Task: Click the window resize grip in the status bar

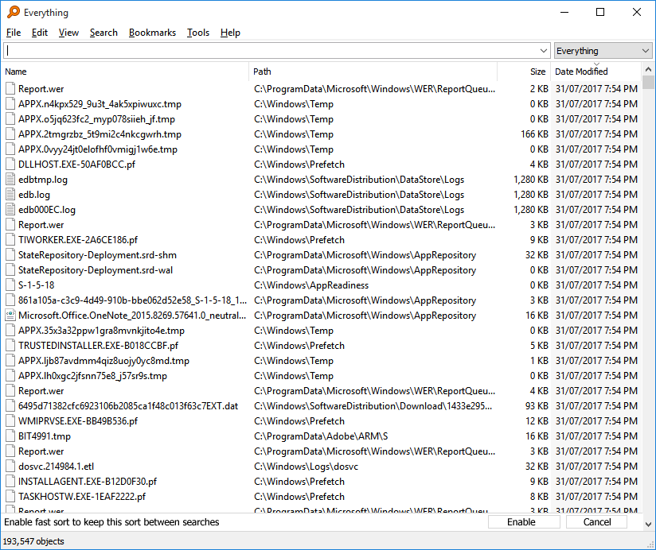Action: pyautogui.click(x=650, y=544)
